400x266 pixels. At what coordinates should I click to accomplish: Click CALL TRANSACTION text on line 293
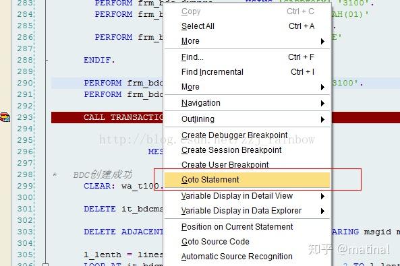click(123, 117)
